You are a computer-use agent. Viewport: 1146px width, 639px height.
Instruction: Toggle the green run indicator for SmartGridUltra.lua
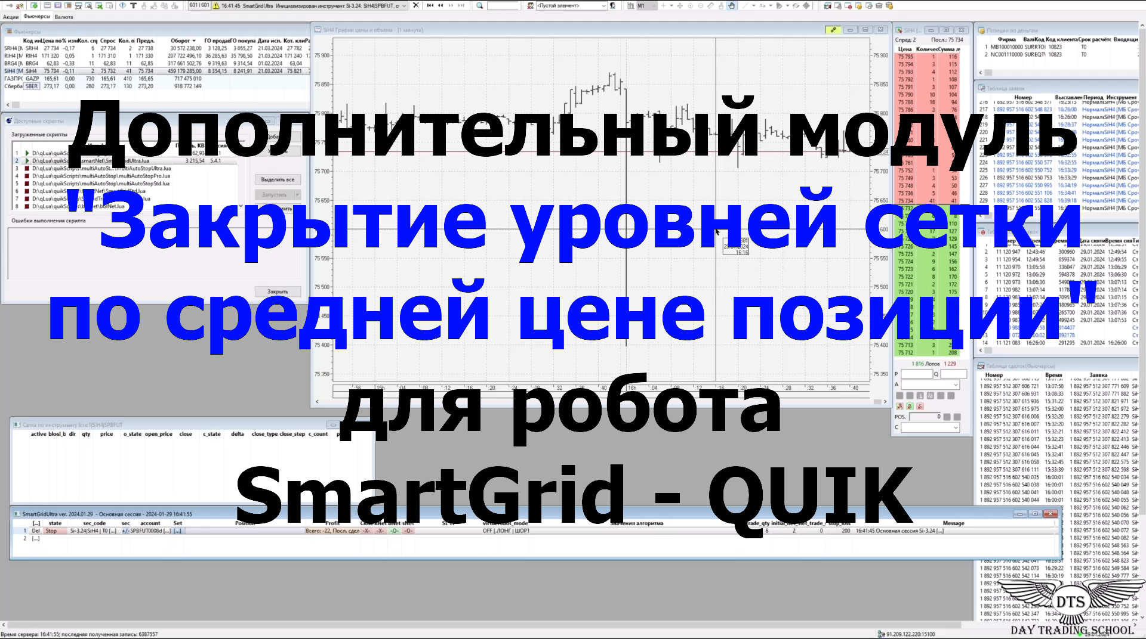pyautogui.click(x=27, y=161)
